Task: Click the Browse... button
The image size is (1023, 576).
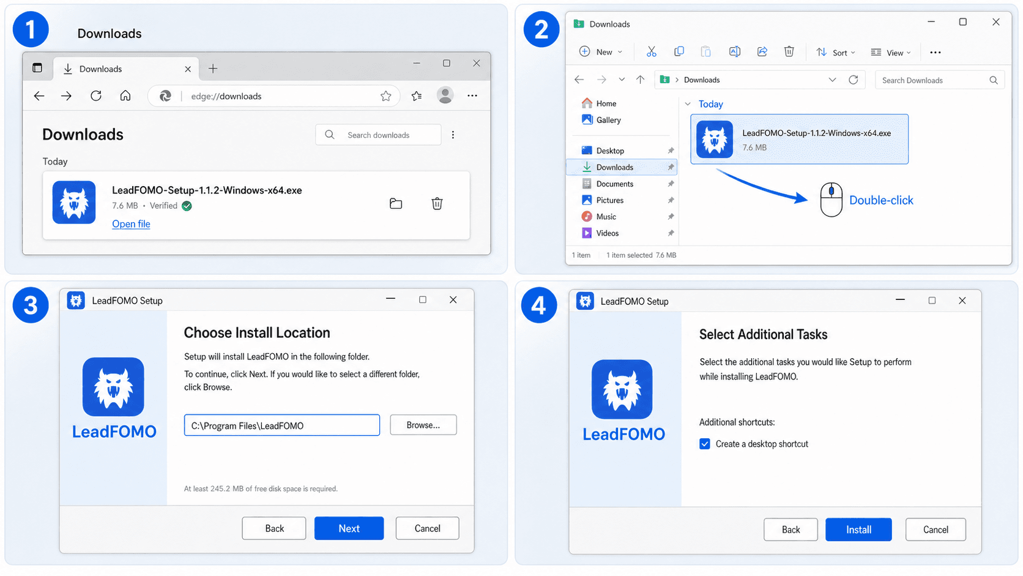Action: tap(423, 425)
